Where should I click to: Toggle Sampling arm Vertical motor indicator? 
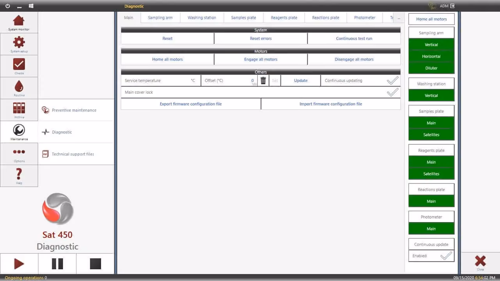(x=431, y=44)
